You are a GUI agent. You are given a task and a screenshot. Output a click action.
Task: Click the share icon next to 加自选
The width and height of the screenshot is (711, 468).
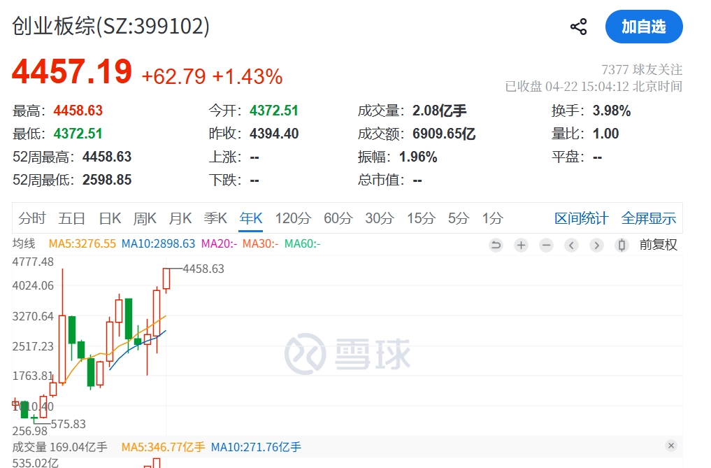[578, 26]
